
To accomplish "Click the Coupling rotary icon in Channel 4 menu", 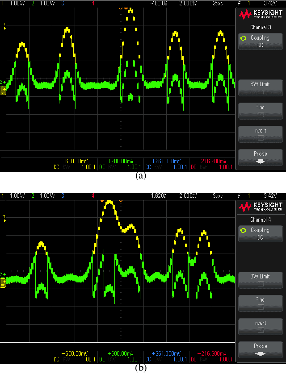I will coord(243,231).
